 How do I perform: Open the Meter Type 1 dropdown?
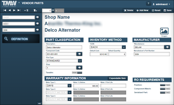[x=70, y=86]
